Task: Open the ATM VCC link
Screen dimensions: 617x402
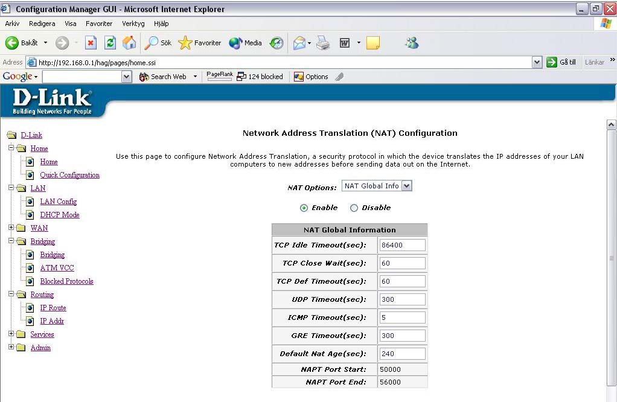Action: [x=57, y=268]
